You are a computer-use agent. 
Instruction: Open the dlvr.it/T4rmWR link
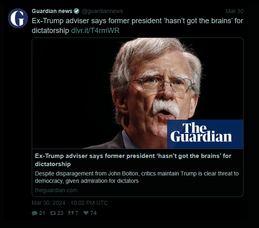(95, 31)
